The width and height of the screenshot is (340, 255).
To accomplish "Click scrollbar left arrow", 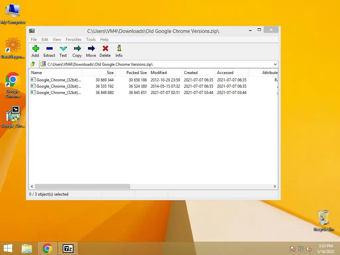I will tap(32, 187).
